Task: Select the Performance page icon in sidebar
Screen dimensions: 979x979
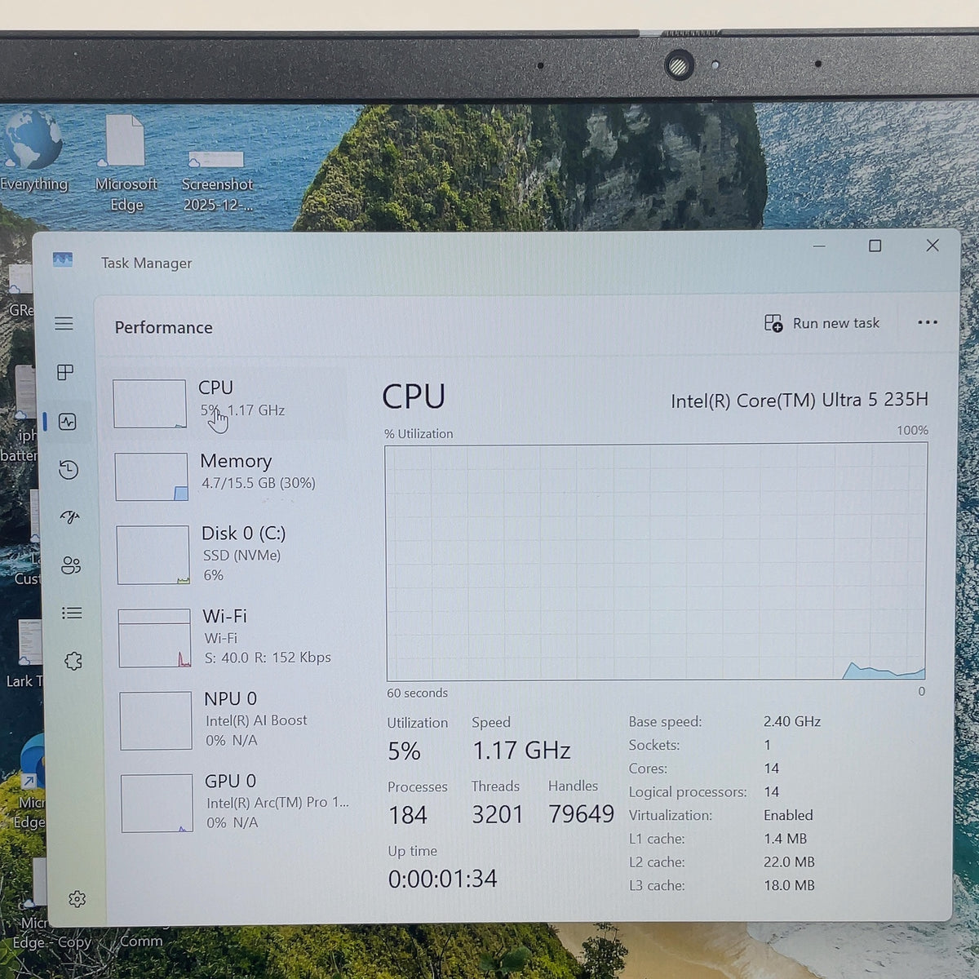Action: click(68, 422)
